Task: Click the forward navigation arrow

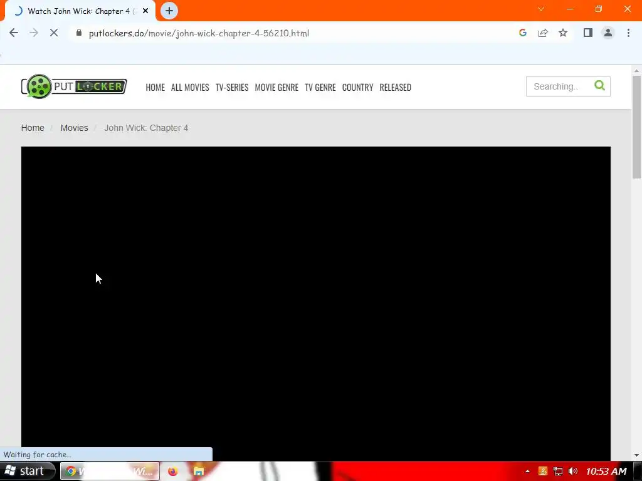Action: [x=34, y=33]
